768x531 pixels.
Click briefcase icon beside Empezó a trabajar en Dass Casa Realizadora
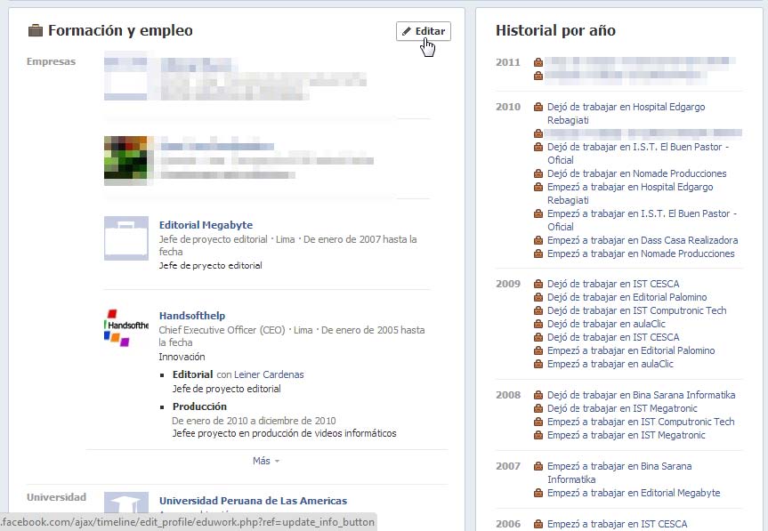click(538, 241)
